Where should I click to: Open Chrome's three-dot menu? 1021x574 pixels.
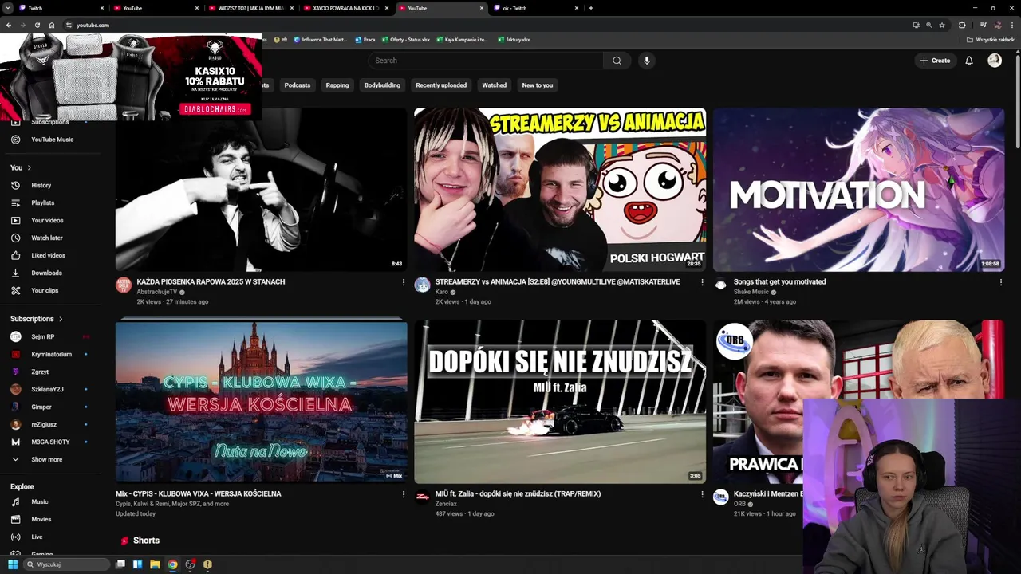click(1011, 25)
